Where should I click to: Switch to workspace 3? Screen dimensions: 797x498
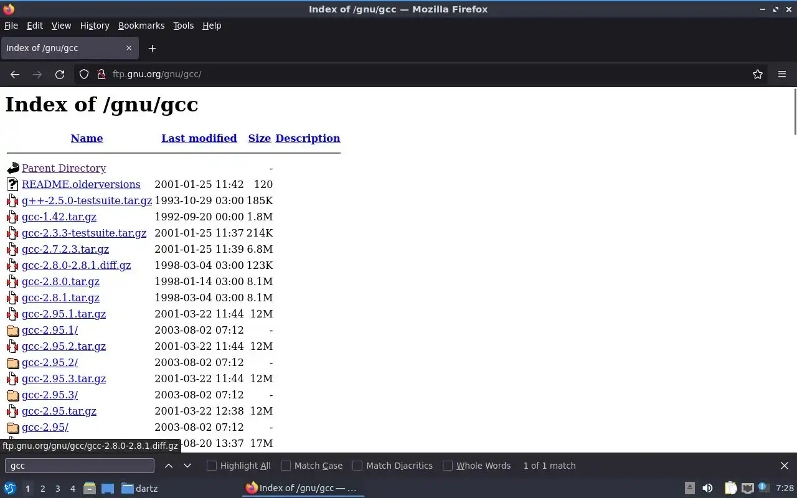57,489
